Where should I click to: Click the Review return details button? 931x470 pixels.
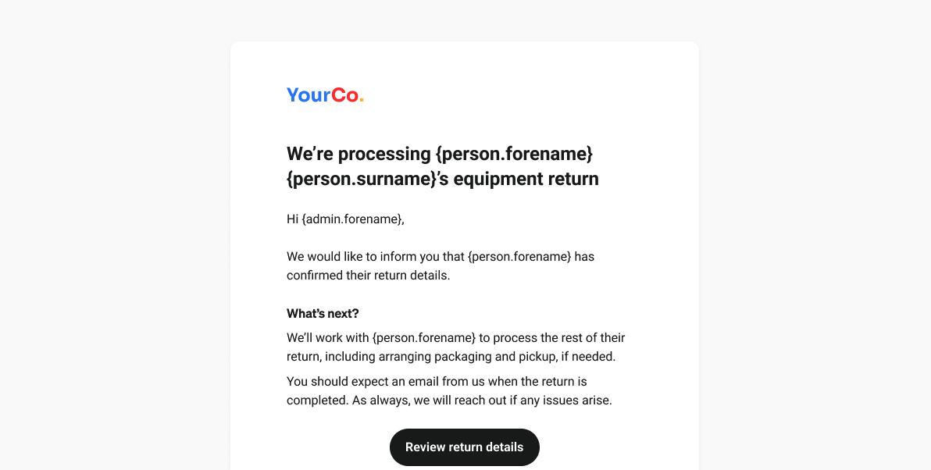point(464,447)
